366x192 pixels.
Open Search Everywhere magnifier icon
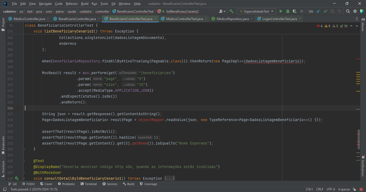click(x=348, y=11)
